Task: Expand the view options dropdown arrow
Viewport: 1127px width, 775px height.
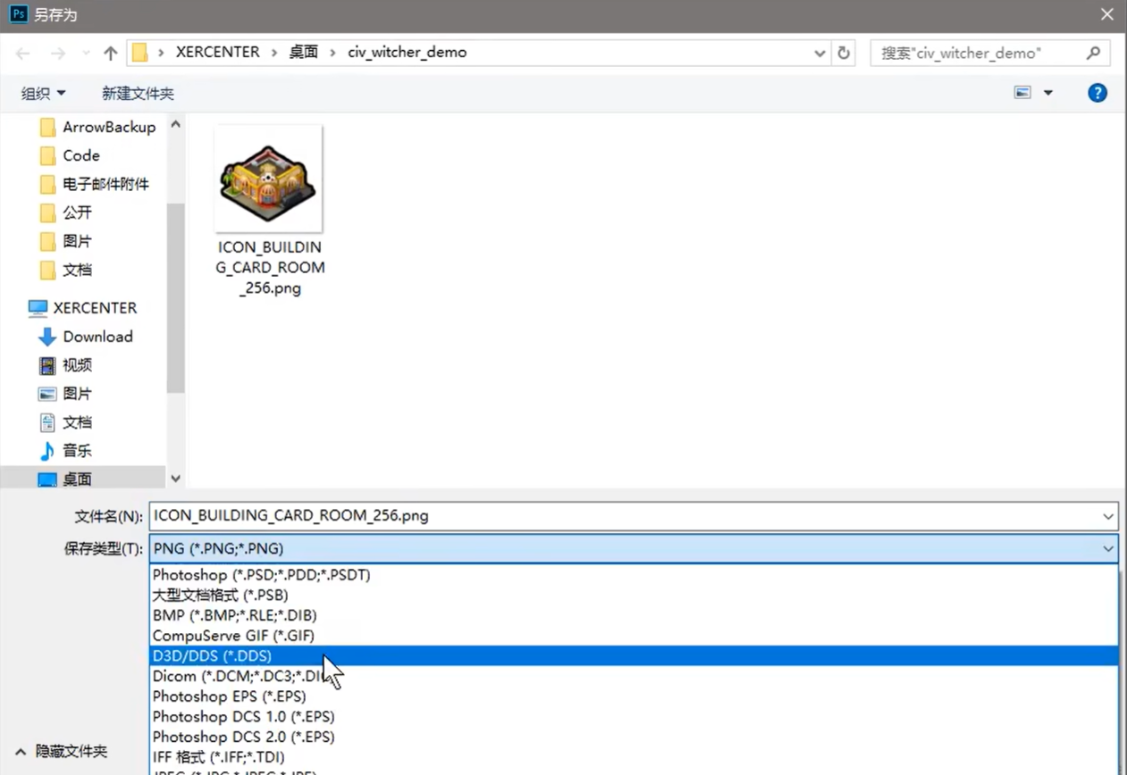Action: (x=1048, y=93)
